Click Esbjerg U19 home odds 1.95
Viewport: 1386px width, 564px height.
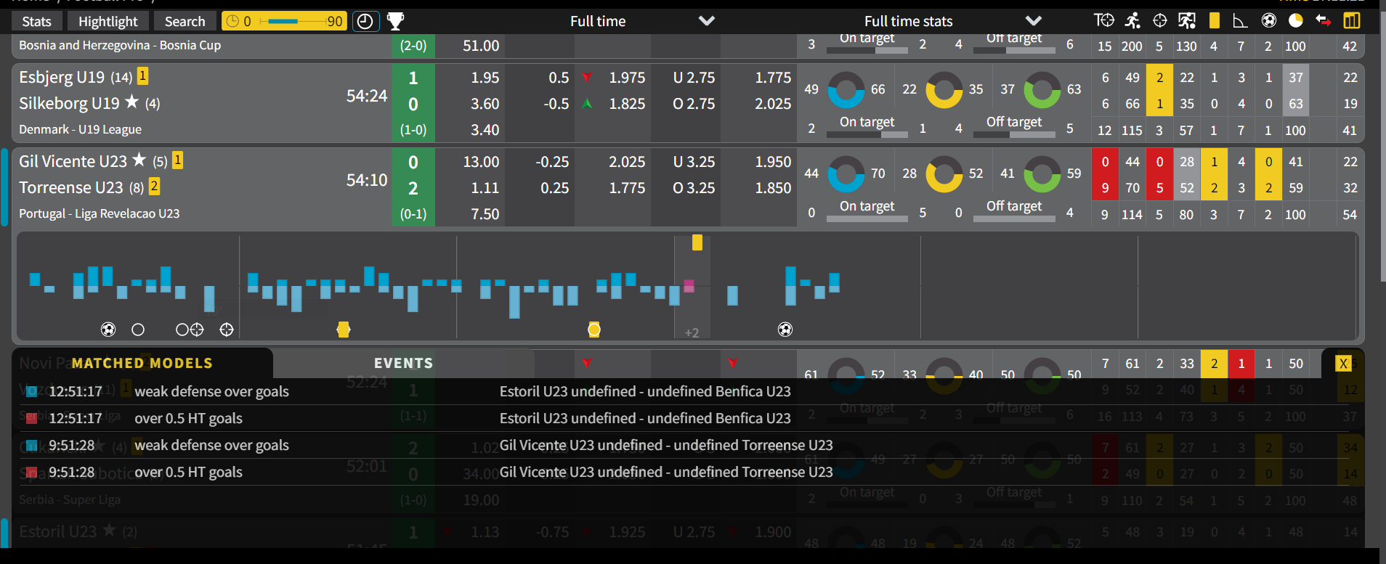click(485, 77)
